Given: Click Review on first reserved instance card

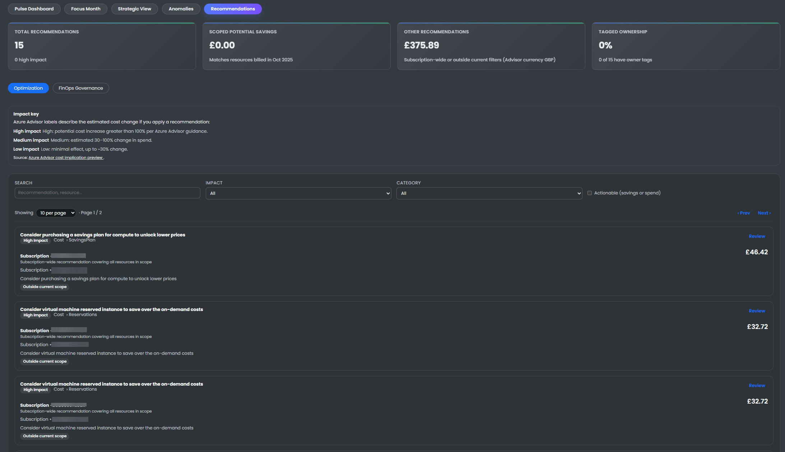Looking at the screenshot, I should (757, 311).
